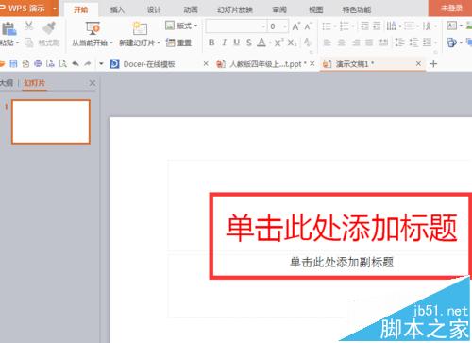
Task: Click the text box insert icon
Action: pyautogui.click(x=452, y=26)
